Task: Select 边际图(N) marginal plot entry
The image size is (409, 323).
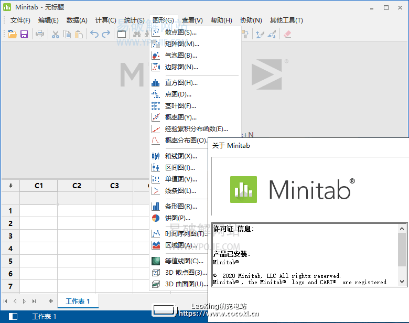Action: (195, 67)
